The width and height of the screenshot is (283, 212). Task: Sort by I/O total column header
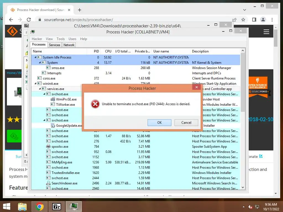(x=123, y=51)
